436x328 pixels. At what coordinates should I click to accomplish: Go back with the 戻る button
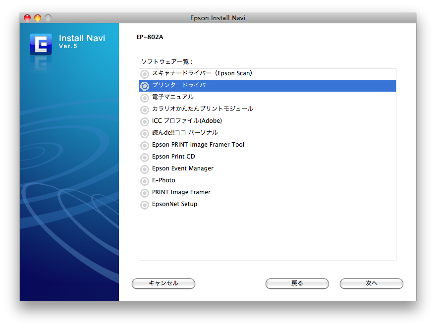(x=297, y=283)
